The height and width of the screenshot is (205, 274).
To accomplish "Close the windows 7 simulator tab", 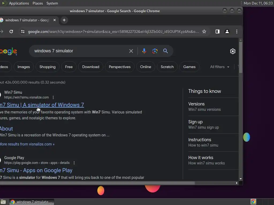I will click(x=55, y=20).
